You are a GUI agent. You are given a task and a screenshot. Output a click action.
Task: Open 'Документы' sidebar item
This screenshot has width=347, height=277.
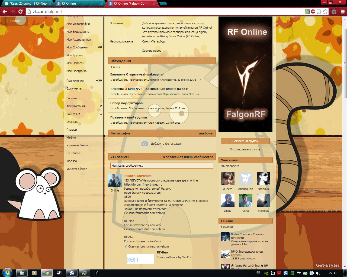[74, 88]
